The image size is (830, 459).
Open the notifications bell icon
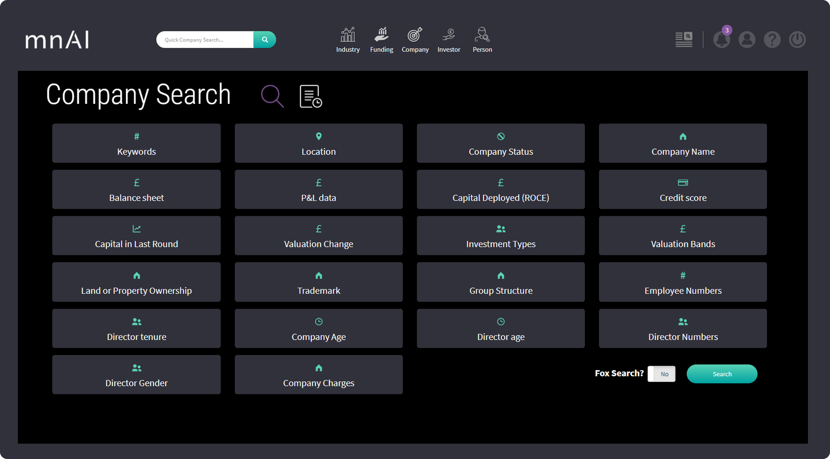click(x=721, y=40)
